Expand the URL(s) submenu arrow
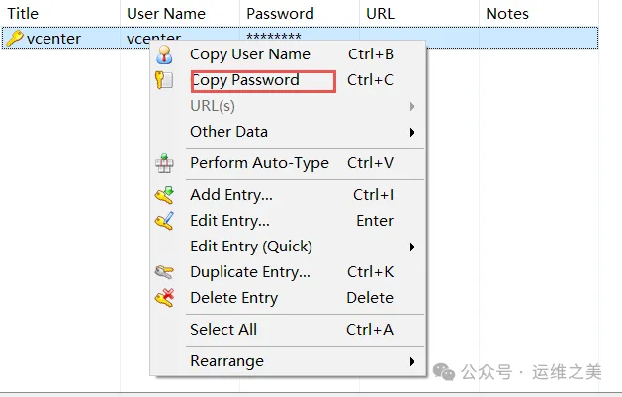The image size is (622, 397). click(411, 106)
